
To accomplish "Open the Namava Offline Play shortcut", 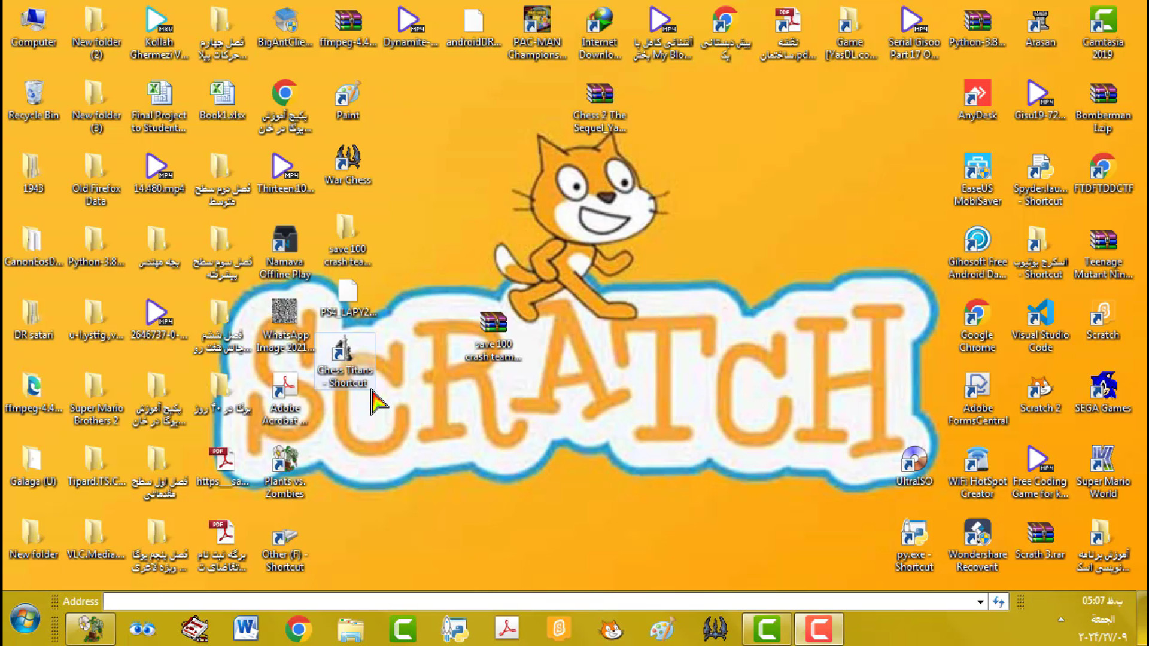I will click(285, 253).
